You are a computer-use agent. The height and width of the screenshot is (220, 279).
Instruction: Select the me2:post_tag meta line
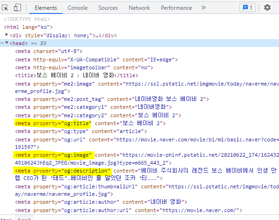pos(112,99)
